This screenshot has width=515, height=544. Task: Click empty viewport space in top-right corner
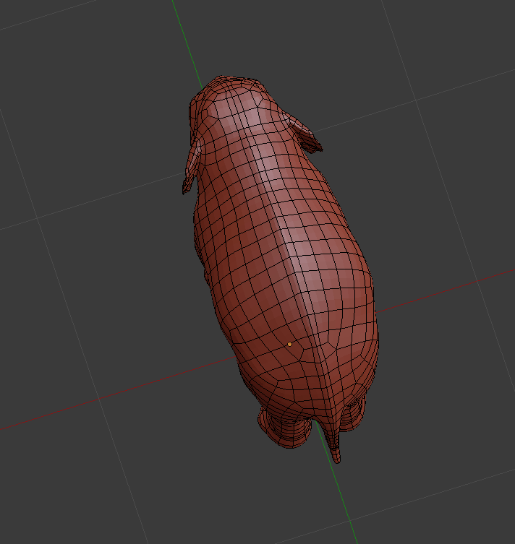[x=463, y=43]
